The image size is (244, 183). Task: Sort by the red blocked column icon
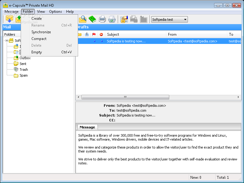tap(101, 34)
